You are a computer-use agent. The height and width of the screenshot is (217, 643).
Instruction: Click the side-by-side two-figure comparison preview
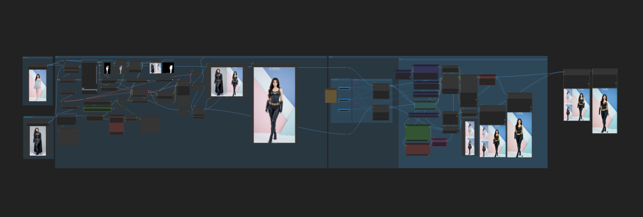227,82
